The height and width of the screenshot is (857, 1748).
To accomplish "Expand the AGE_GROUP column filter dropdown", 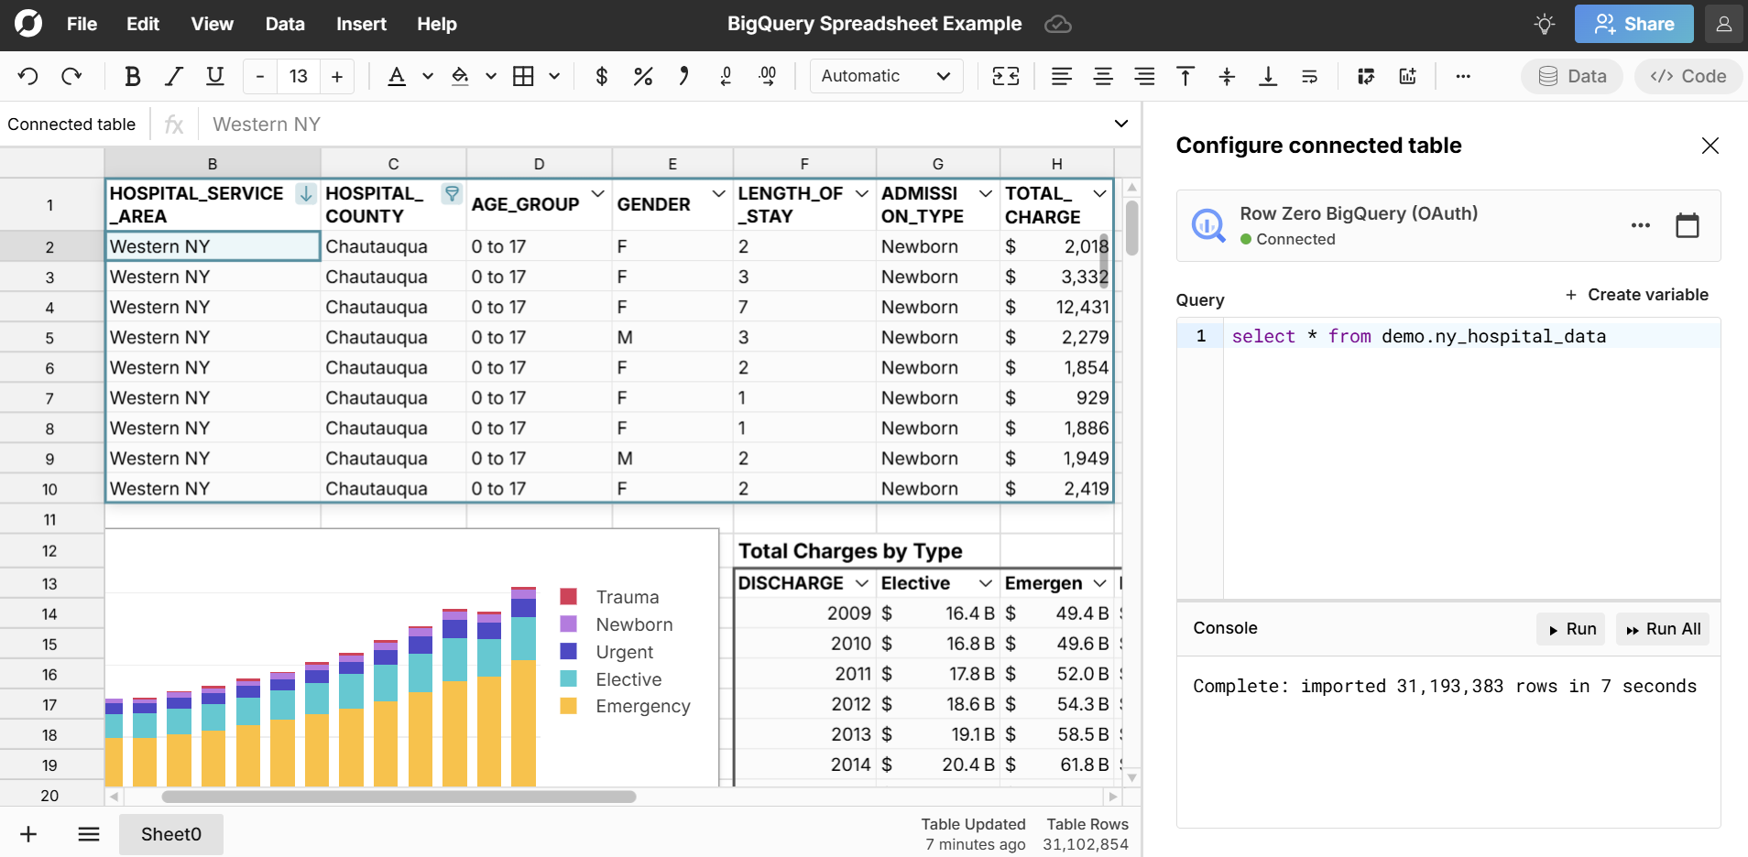I will pyautogui.click(x=597, y=194).
